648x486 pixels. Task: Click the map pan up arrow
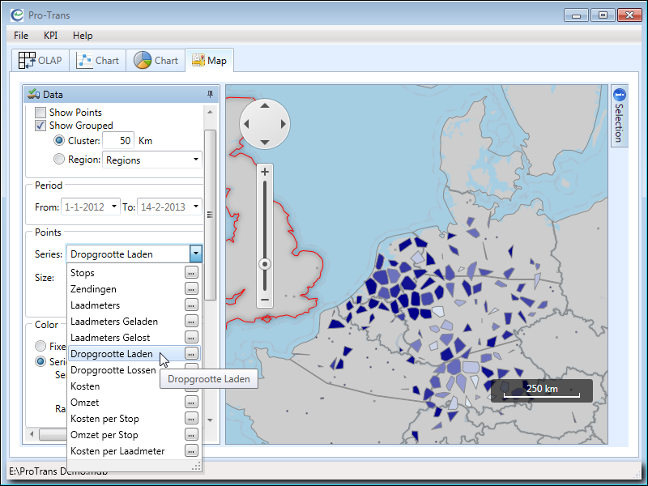tap(264, 107)
